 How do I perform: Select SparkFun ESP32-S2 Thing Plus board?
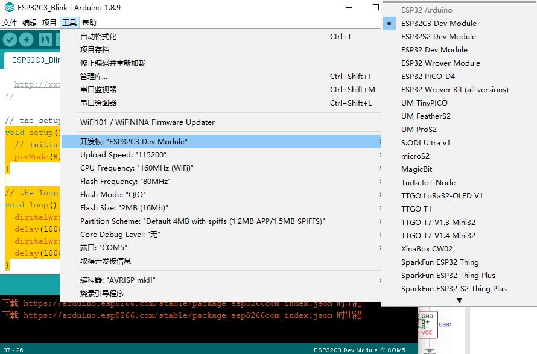459,289
